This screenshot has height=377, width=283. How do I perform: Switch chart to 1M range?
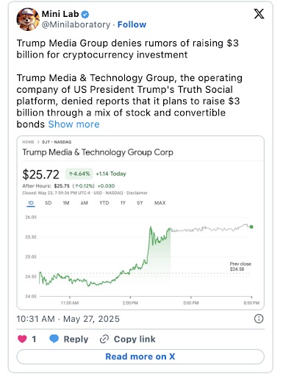click(66, 203)
